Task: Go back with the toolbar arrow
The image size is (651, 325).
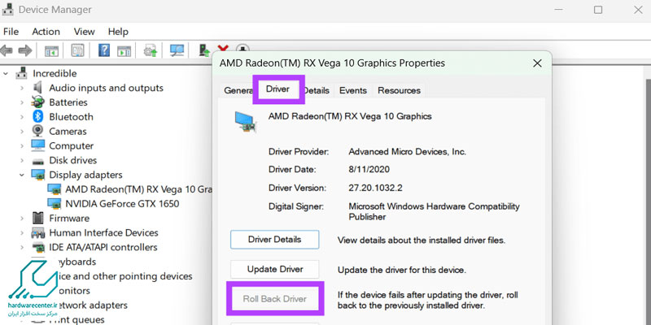Action: pyautogui.click(x=6, y=51)
